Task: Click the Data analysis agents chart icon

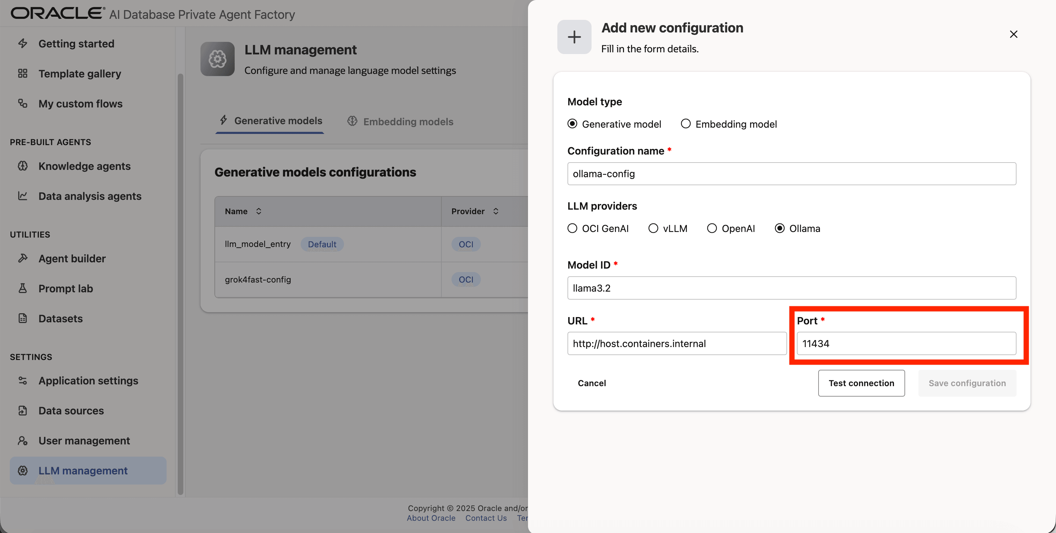Action: coord(23,196)
